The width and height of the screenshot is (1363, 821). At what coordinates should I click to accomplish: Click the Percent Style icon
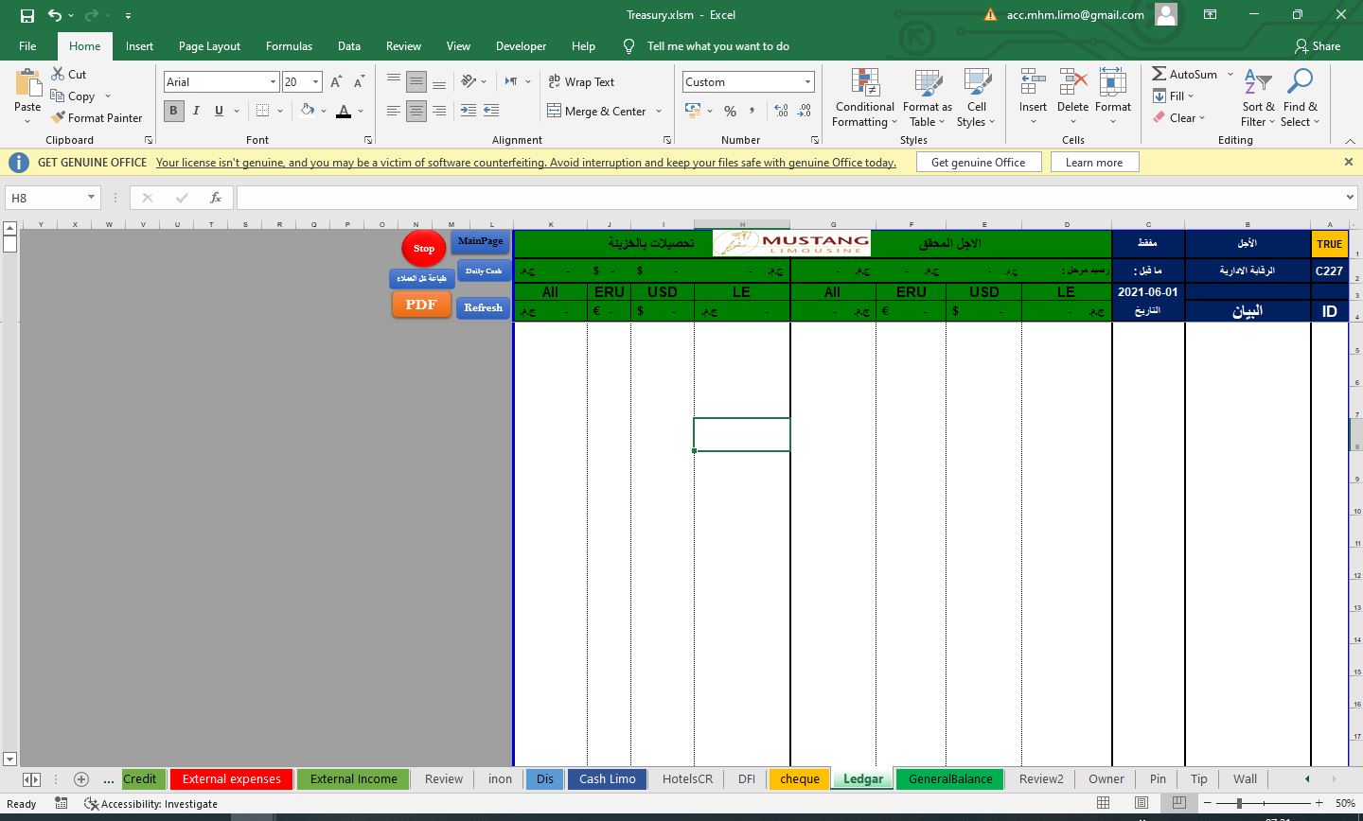coord(730,112)
